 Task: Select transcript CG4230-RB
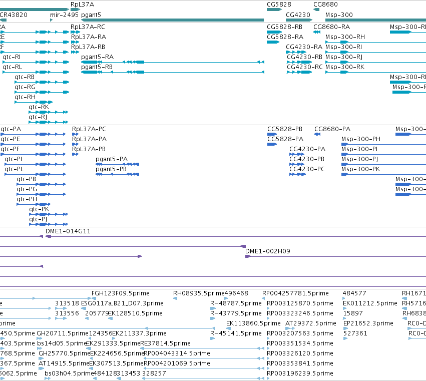point(299,62)
